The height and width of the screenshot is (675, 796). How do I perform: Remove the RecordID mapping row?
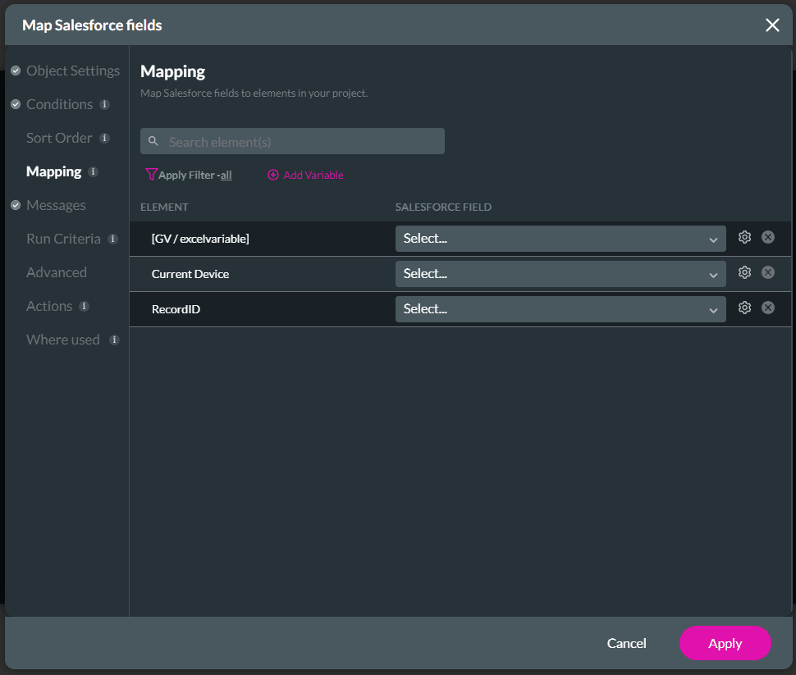tap(768, 307)
